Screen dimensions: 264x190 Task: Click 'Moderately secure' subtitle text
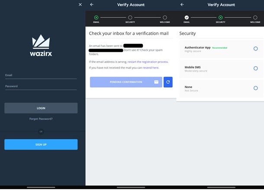(196, 71)
